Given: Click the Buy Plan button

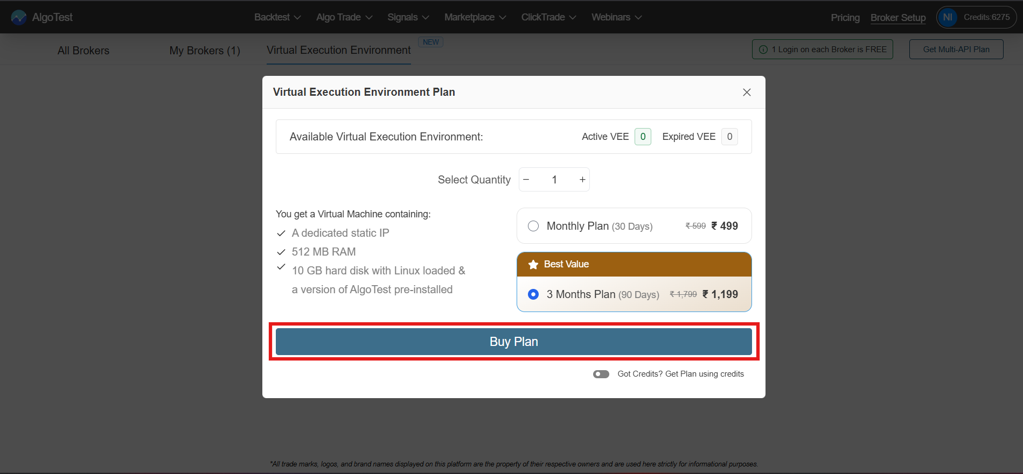Looking at the screenshot, I should [513, 342].
